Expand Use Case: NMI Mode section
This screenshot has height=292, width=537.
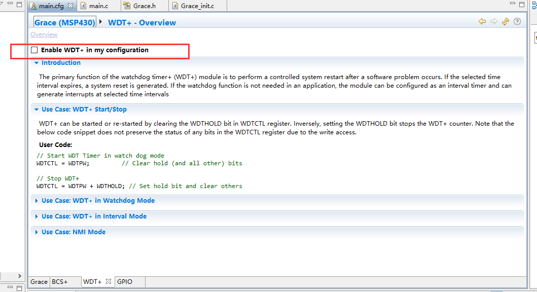tap(37, 232)
